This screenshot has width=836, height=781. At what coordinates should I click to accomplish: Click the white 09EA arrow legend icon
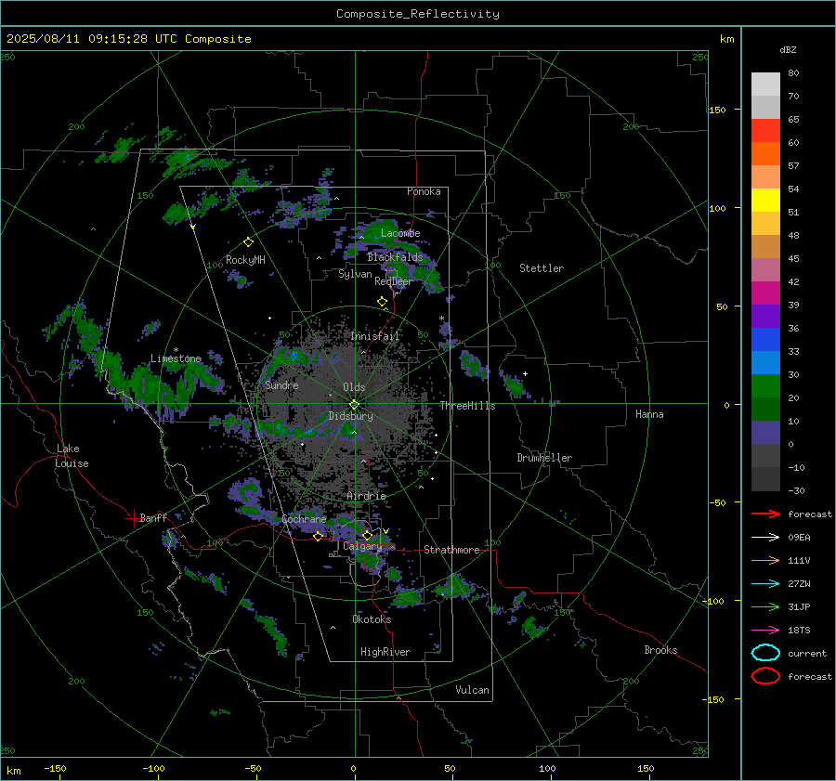765,537
